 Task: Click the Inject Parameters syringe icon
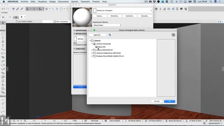[22, 9]
